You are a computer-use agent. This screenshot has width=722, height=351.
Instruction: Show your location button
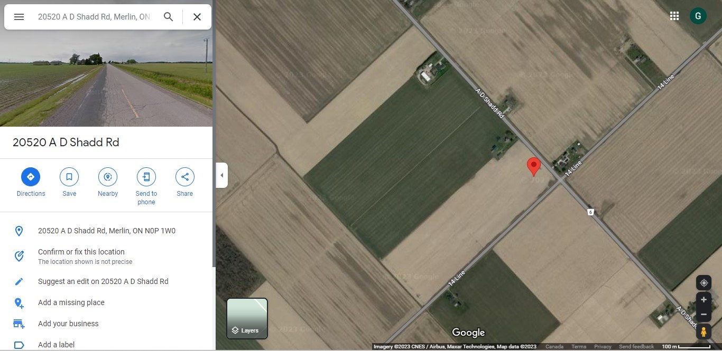(x=704, y=283)
